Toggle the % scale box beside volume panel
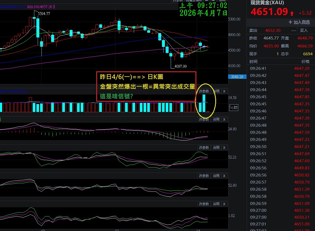 click(233, 107)
